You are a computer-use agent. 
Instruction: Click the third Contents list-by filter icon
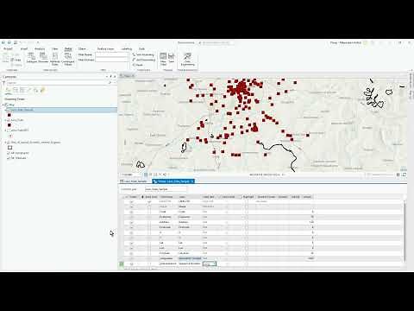22,91
